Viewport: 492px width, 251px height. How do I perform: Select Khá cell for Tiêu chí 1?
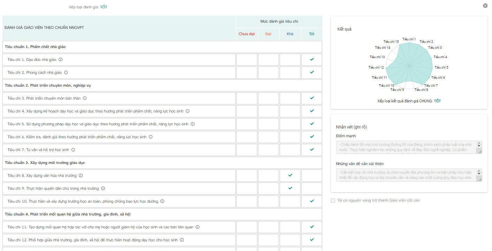[290, 60]
